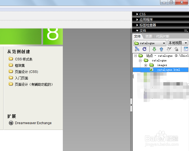189x151 pixels.
Task: Open the Dreamweaver Exchange link
Action: pyautogui.click(x=33, y=123)
